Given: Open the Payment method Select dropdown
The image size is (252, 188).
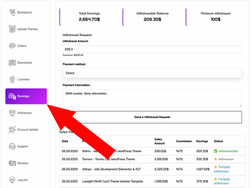Looking at the screenshot, I should pos(152,73).
